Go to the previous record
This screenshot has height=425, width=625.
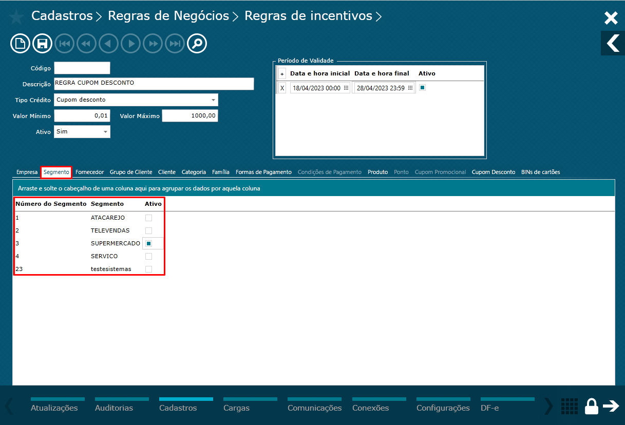point(108,44)
